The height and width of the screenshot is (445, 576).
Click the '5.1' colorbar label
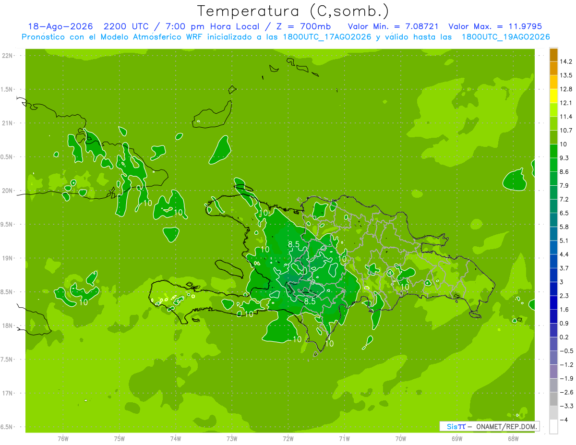[x=564, y=241]
